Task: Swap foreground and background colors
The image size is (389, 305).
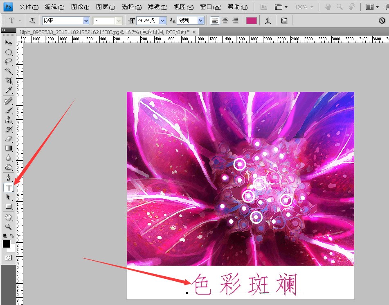Action: pos(12,235)
